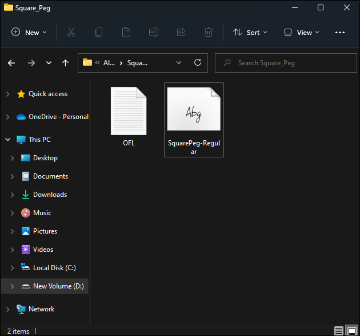Open the View options dropdown
360x336 pixels.
point(302,32)
